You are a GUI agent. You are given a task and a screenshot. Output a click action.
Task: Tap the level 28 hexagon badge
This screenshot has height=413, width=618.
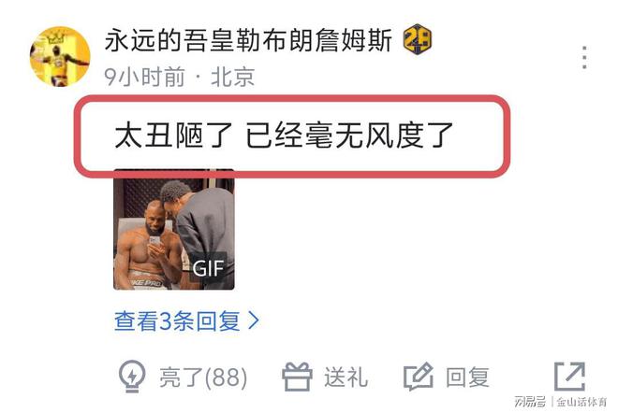pyautogui.click(x=418, y=39)
